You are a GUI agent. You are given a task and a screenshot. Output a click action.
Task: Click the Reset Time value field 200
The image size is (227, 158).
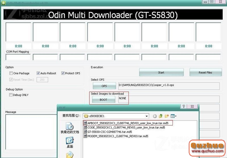(x=42, y=80)
